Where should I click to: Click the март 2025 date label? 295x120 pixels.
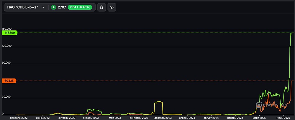click(x=259, y=118)
